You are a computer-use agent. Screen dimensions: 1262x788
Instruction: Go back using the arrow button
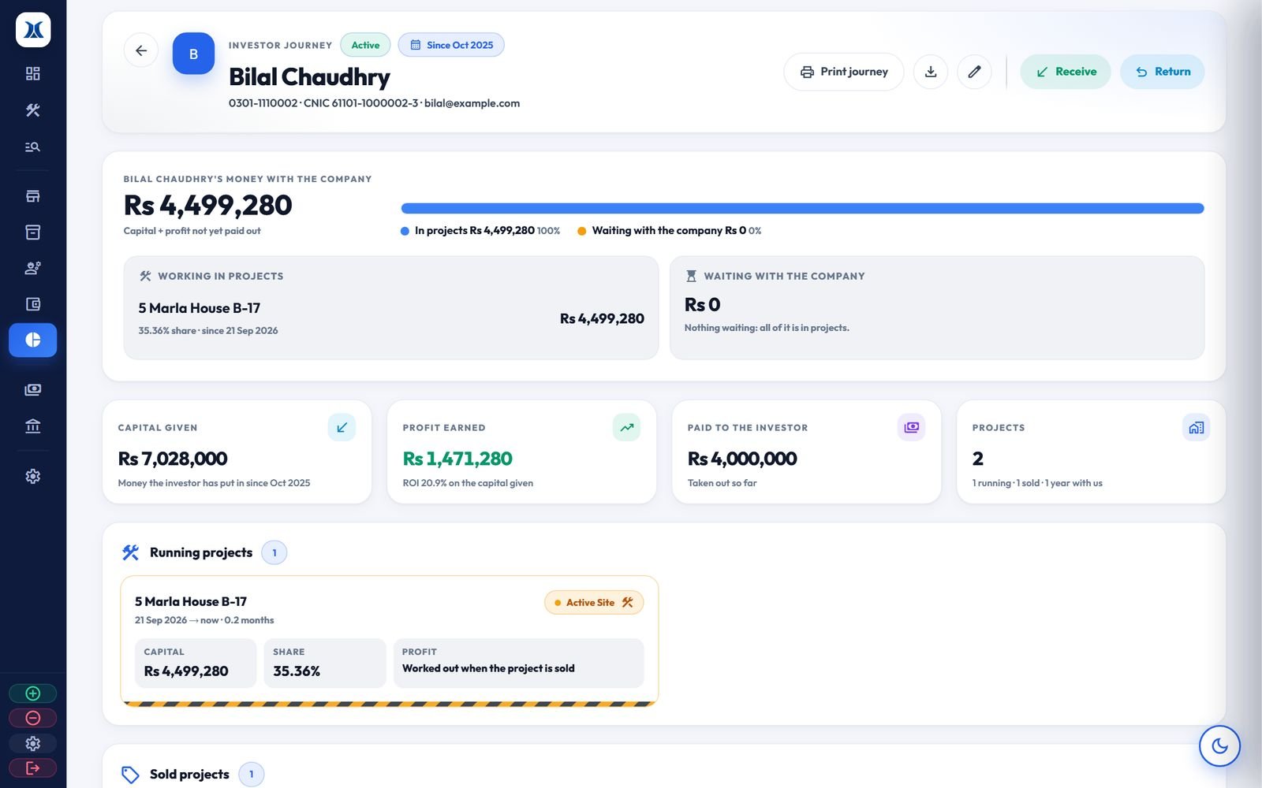(x=141, y=50)
